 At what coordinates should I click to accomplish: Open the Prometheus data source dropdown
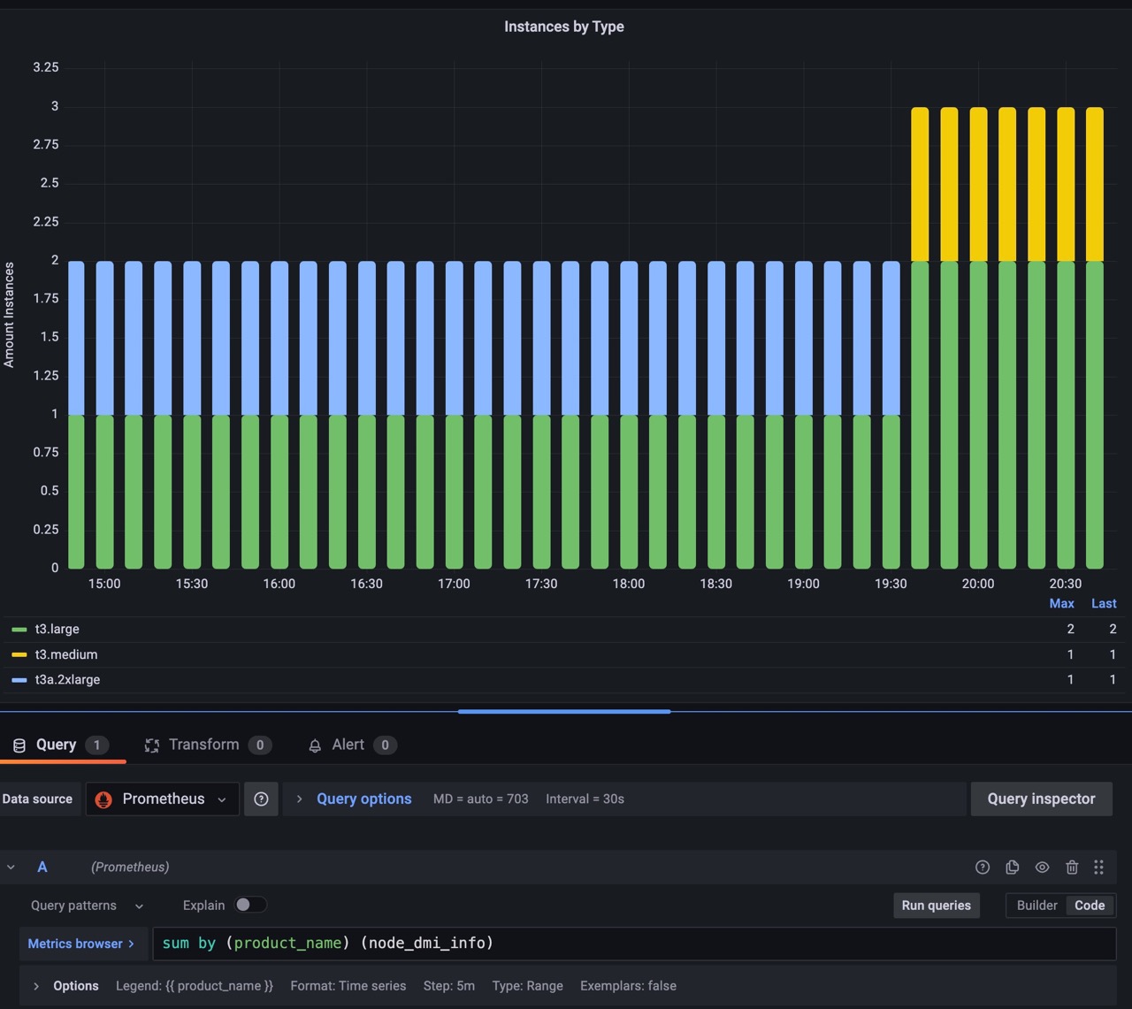(163, 799)
